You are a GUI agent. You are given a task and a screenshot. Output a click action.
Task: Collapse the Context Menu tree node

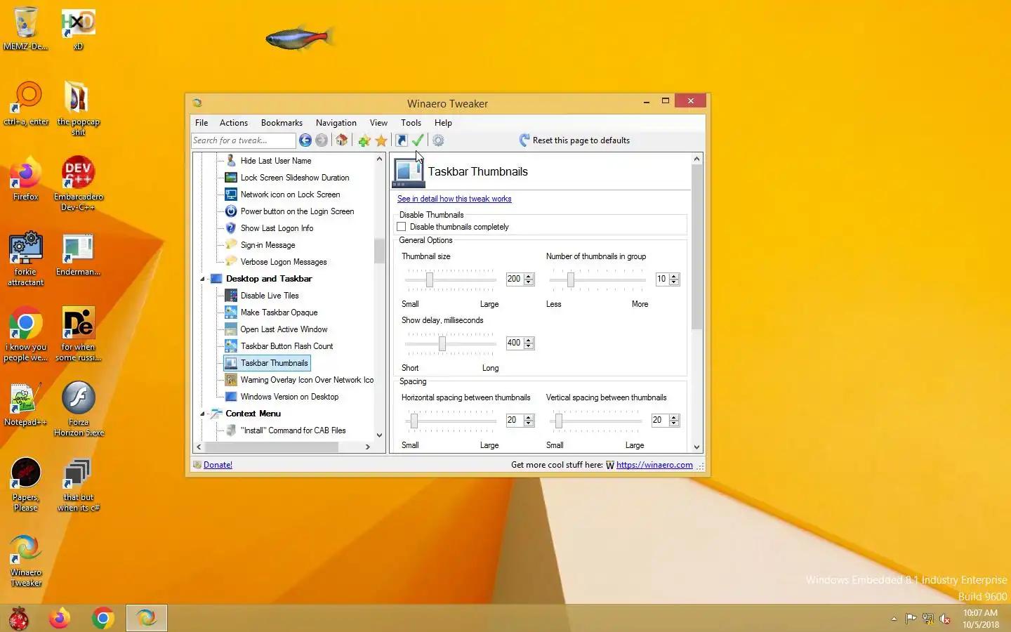[203, 414]
